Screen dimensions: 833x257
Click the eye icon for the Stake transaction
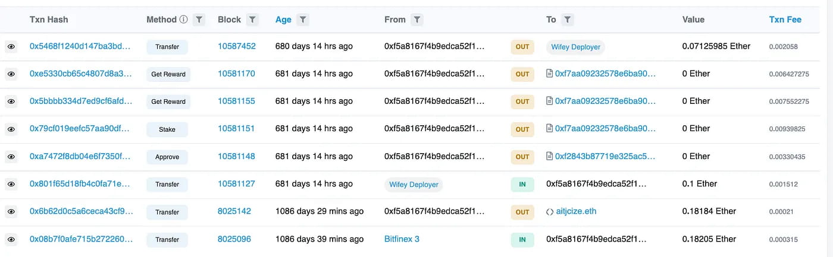(x=11, y=129)
